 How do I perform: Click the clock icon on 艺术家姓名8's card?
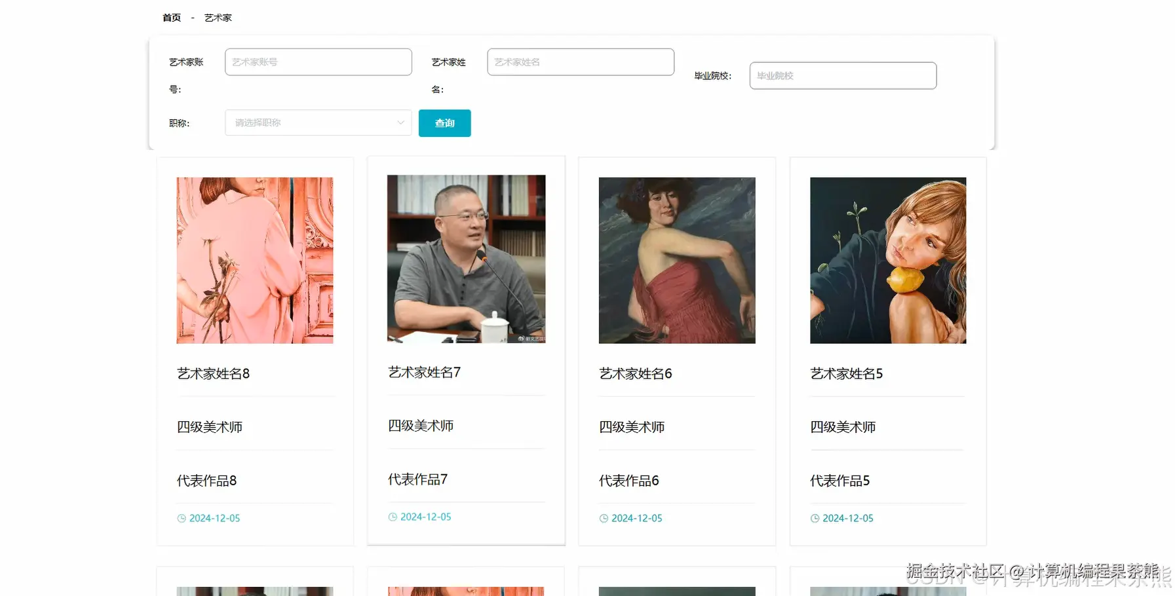tap(182, 518)
